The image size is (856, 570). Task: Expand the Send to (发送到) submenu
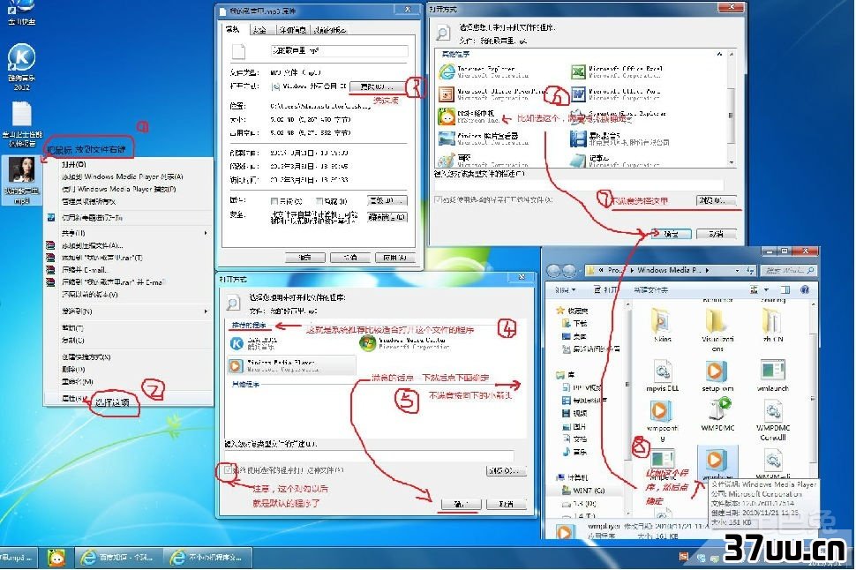206,311
